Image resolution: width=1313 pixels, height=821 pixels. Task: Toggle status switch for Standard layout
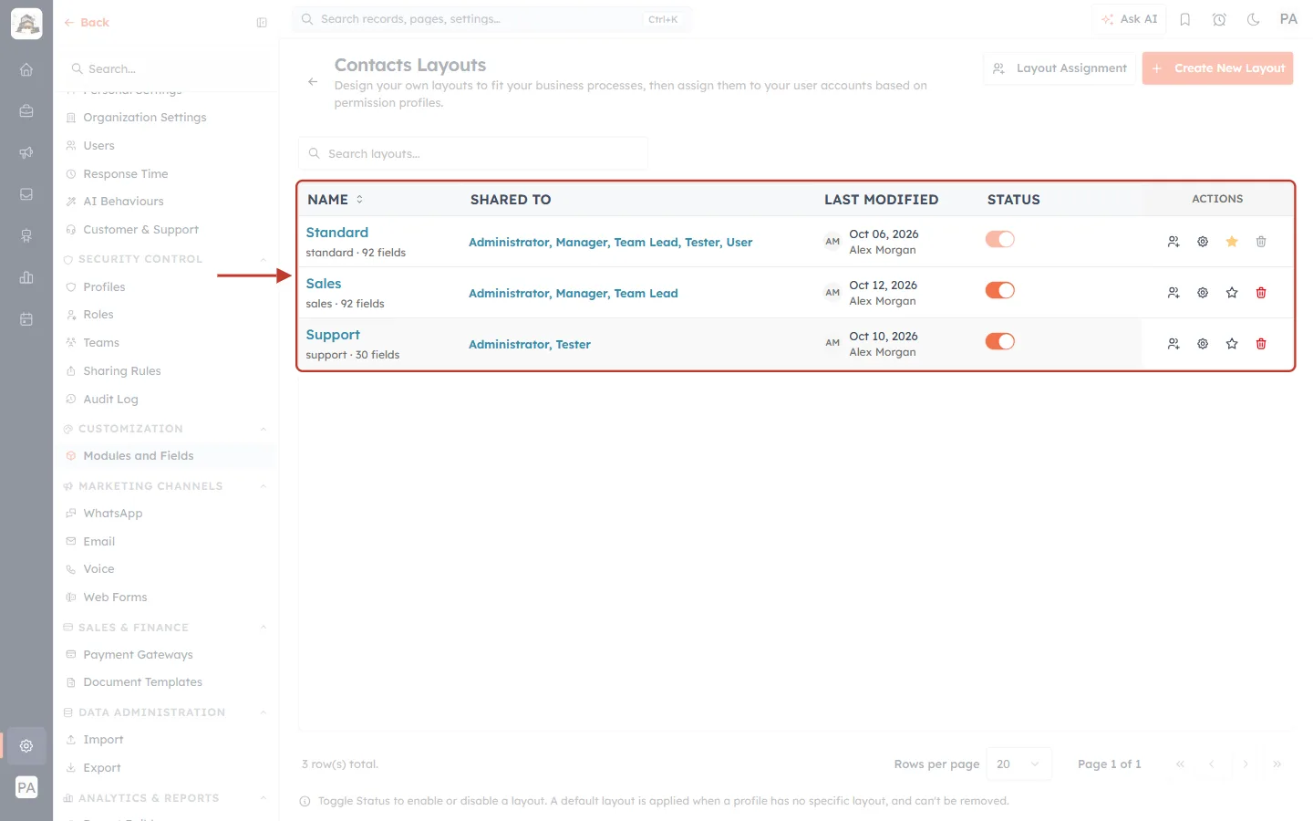[x=1000, y=239]
